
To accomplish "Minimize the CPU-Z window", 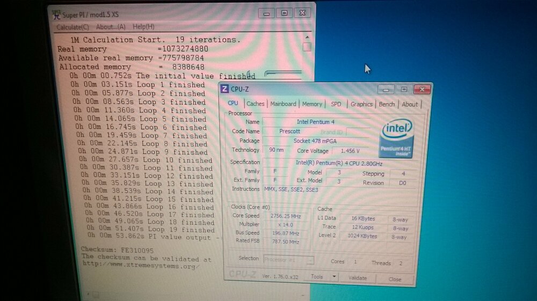I will 385,90.
